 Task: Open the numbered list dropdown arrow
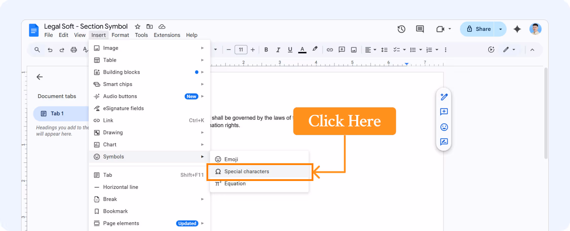436,50
